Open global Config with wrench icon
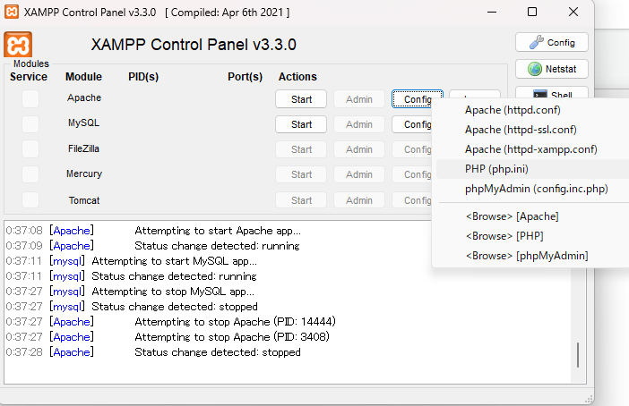 point(552,42)
